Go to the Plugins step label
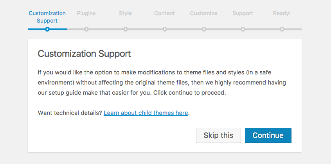The height and width of the screenshot is (164, 331). pyautogui.click(x=86, y=13)
